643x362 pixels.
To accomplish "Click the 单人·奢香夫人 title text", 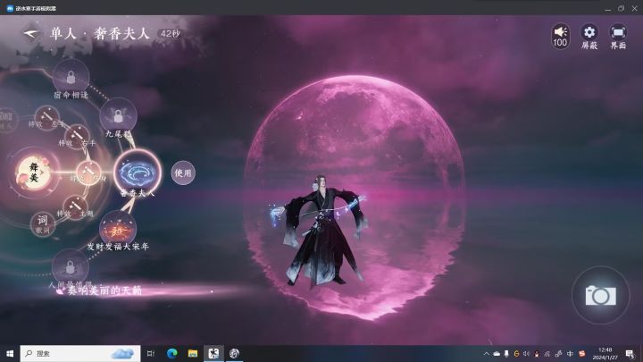I will click(100, 34).
